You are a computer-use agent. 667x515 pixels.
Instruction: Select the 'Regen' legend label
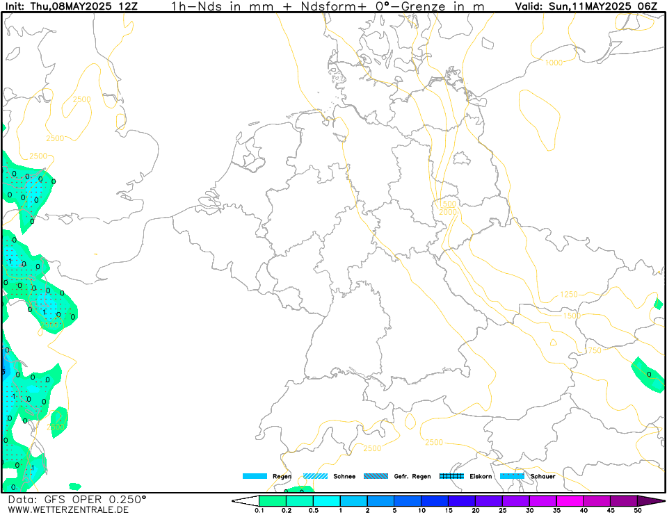[282, 477]
